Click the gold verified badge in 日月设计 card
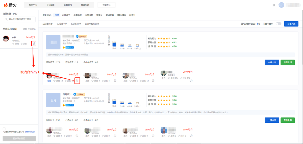 coord(64,105)
